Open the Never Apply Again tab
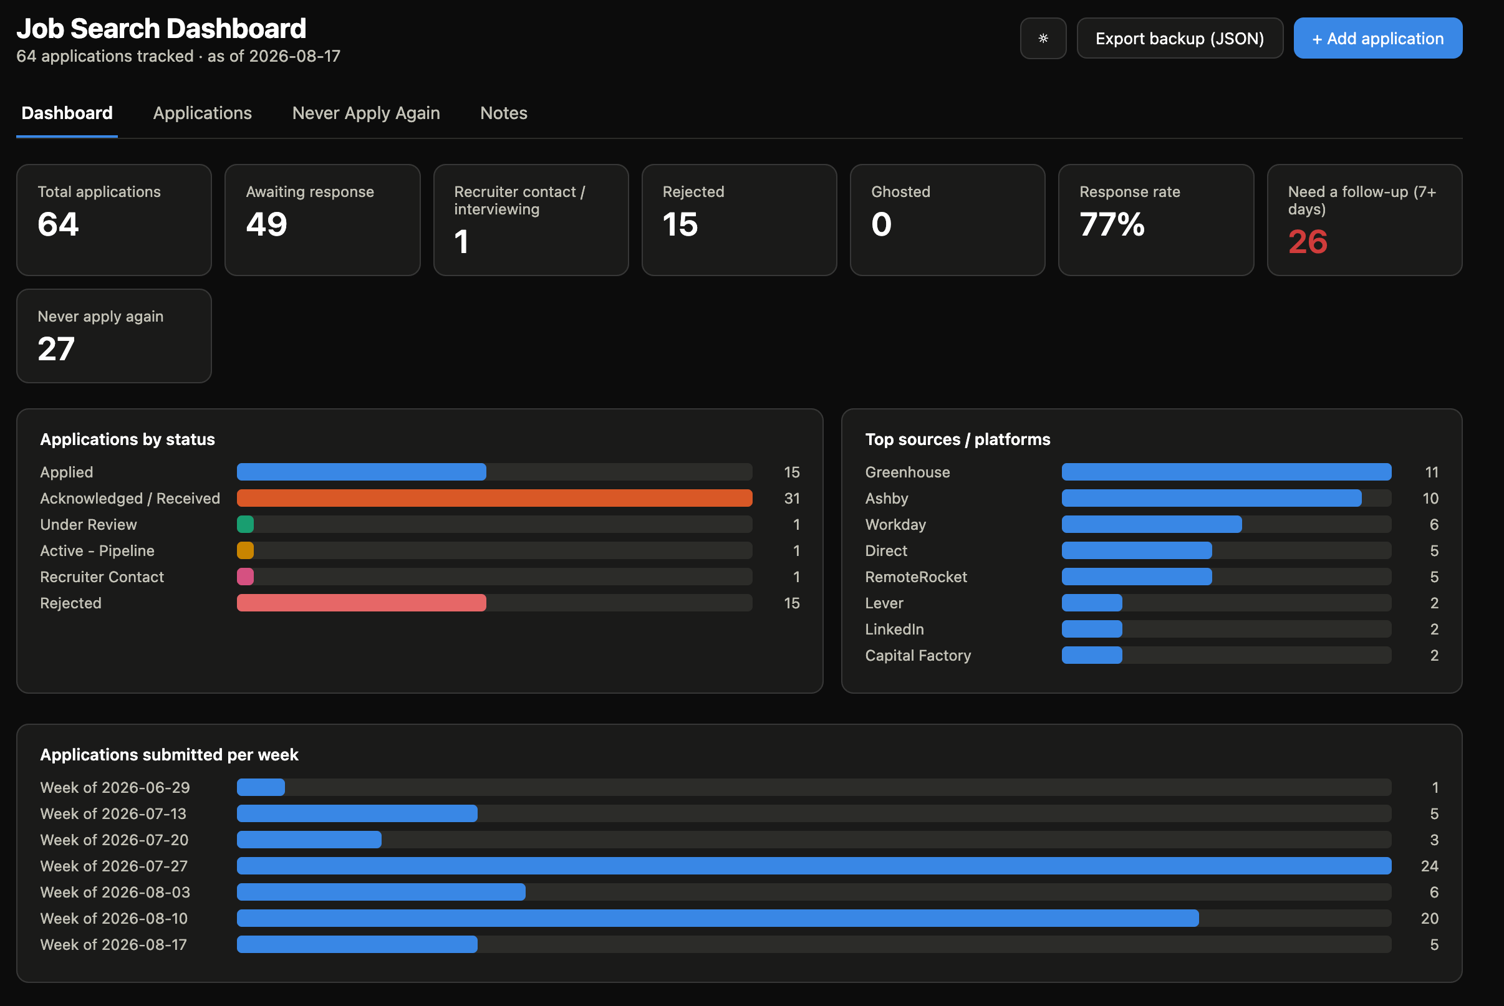The image size is (1504, 1006). click(x=366, y=113)
